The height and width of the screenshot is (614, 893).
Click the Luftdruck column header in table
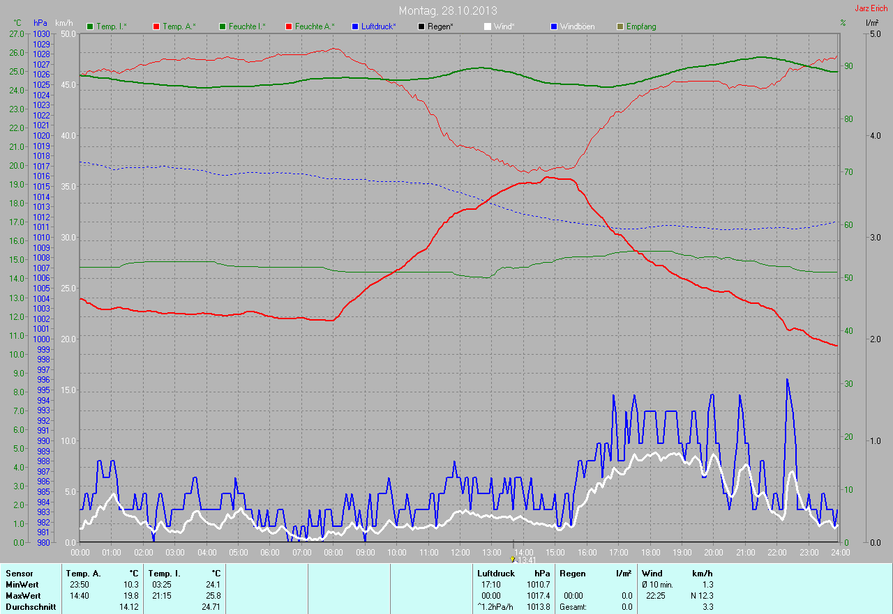point(496,573)
